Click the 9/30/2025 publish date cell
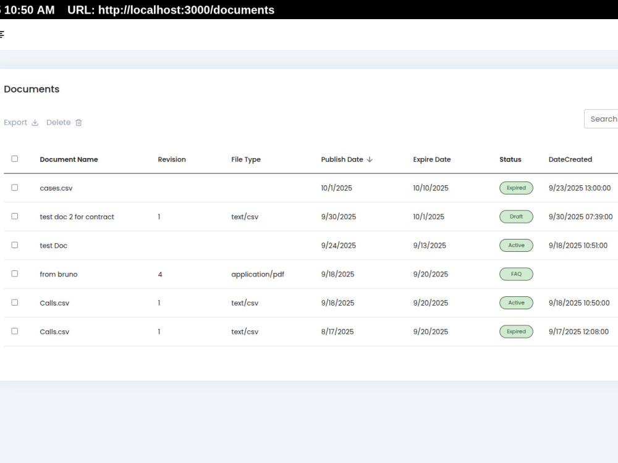Viewport: 618px width, 463px height. point(338,217)
